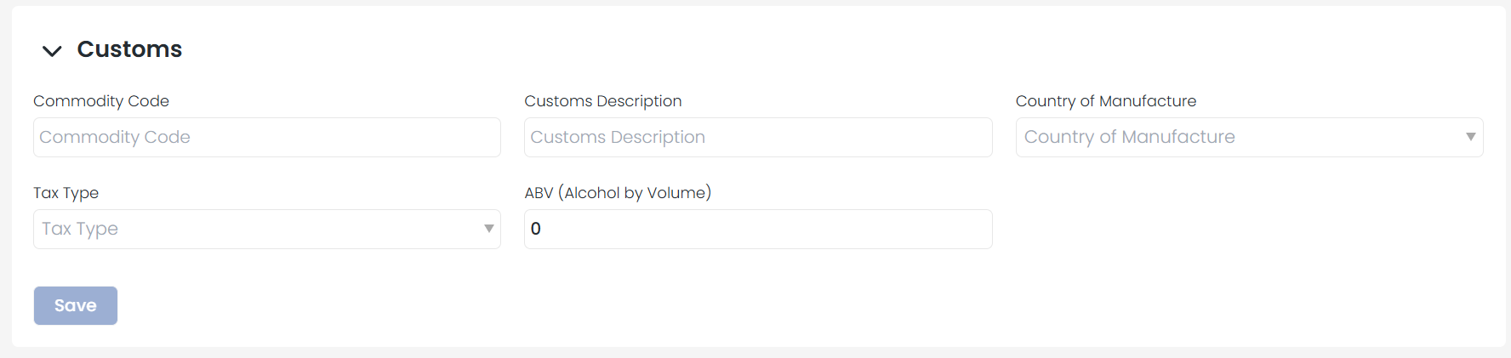Select the ABV (Alcohol by Volume) field

pos(757,230)
